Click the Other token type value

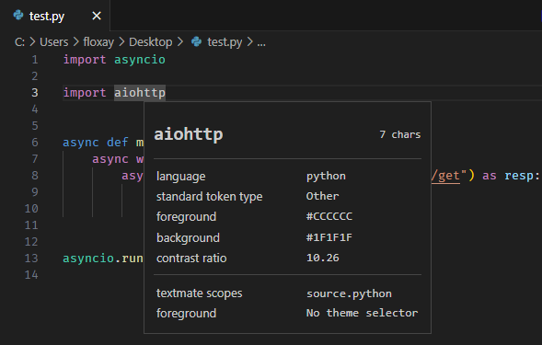(322, 196)
